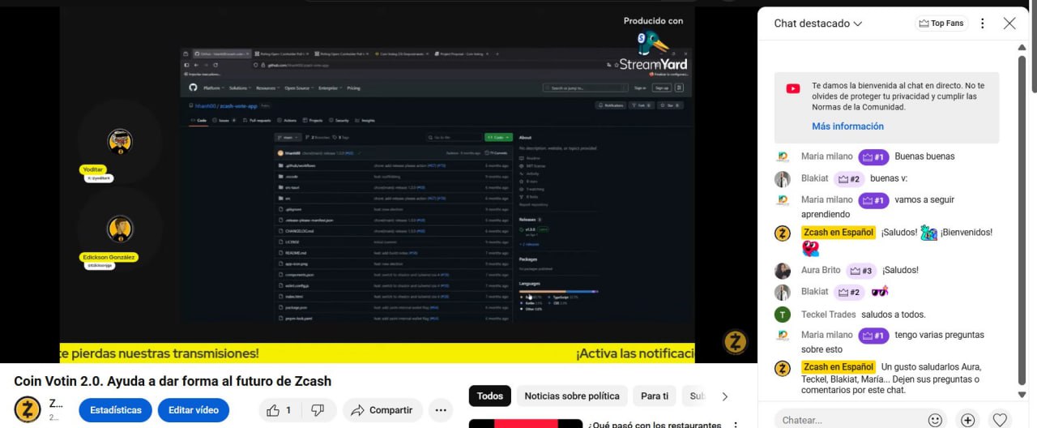The height and width of the screenshot is (428, 1037).
Task: Click Blakiat's avatar beside buenas v:
Action: (783, 178)
